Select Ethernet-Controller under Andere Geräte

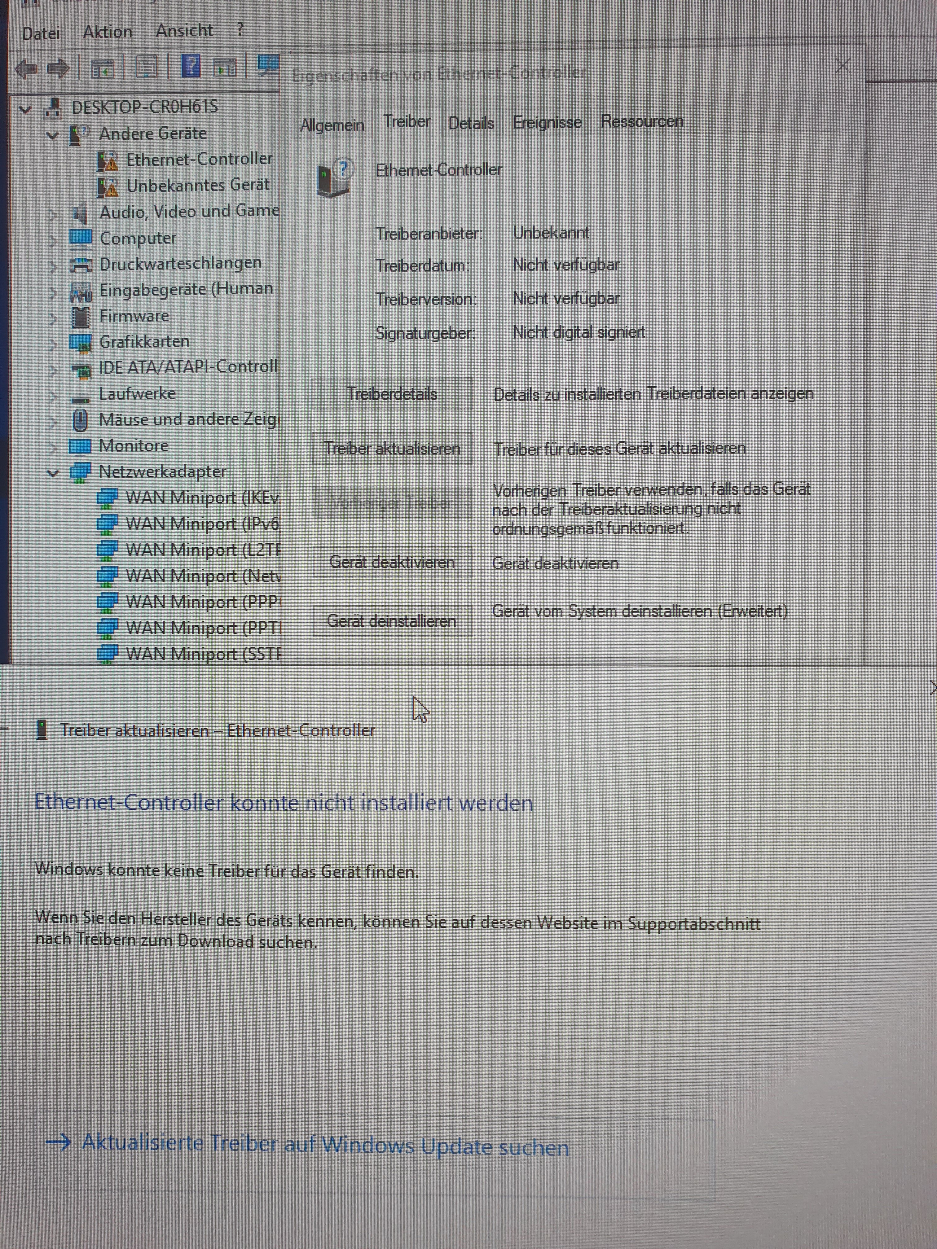(x=198, y=160)
